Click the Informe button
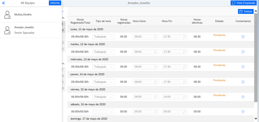 pos(55,3)
